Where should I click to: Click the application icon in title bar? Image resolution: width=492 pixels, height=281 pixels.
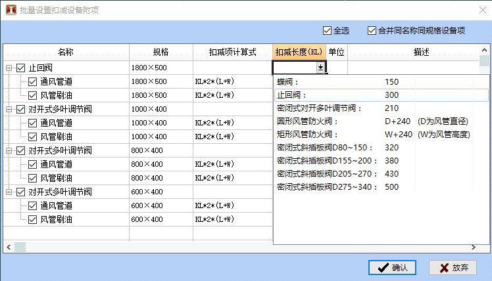click(x=11, y=9)
